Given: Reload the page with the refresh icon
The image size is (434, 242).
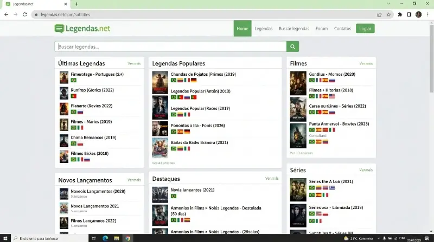Looking at the screenshot, I should (24, 15).
